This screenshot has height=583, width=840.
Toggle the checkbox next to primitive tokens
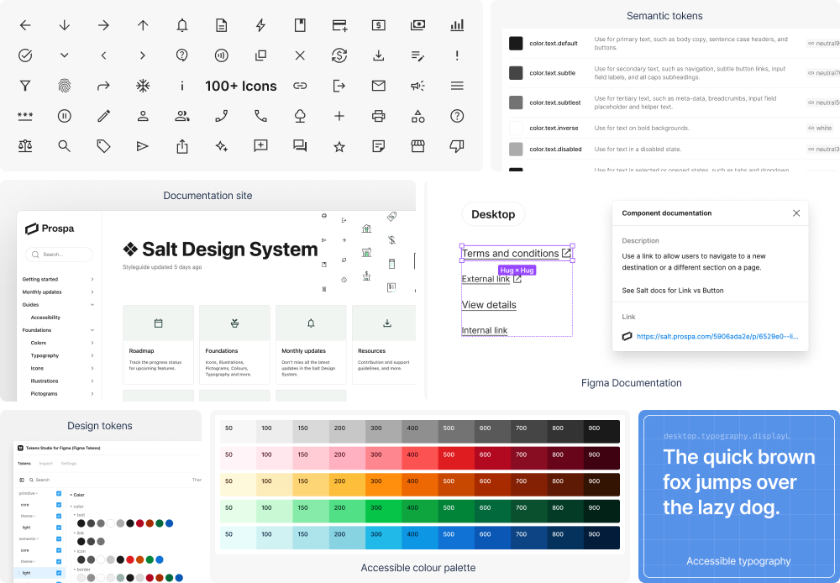(59, 493)
